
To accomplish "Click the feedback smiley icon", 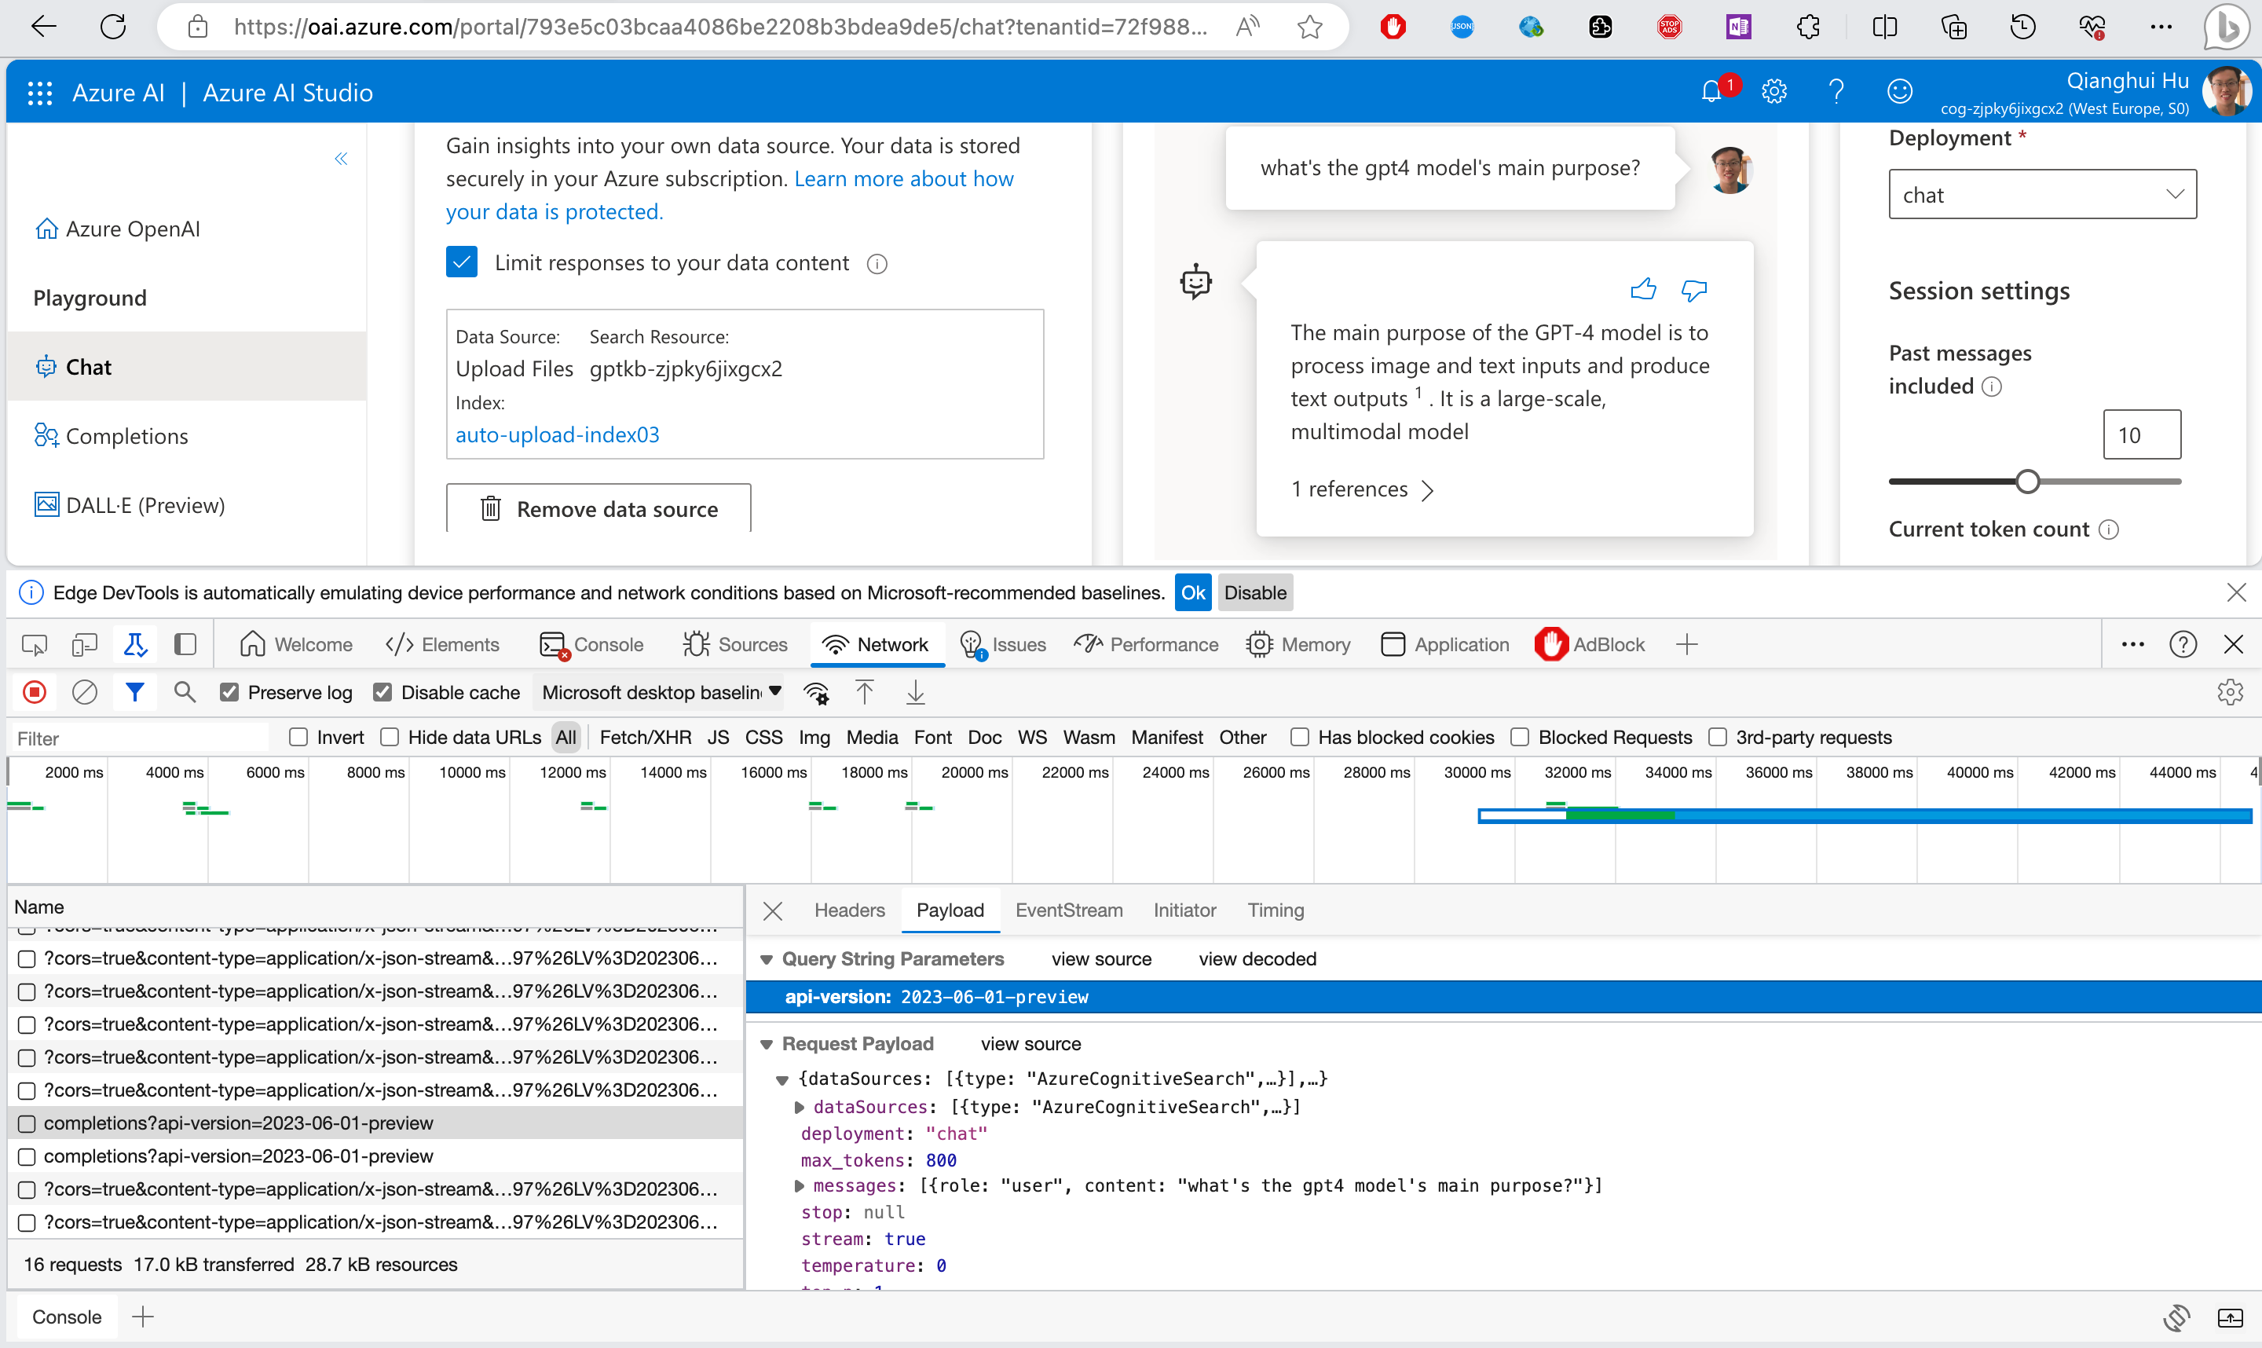I will [1899, 92].
